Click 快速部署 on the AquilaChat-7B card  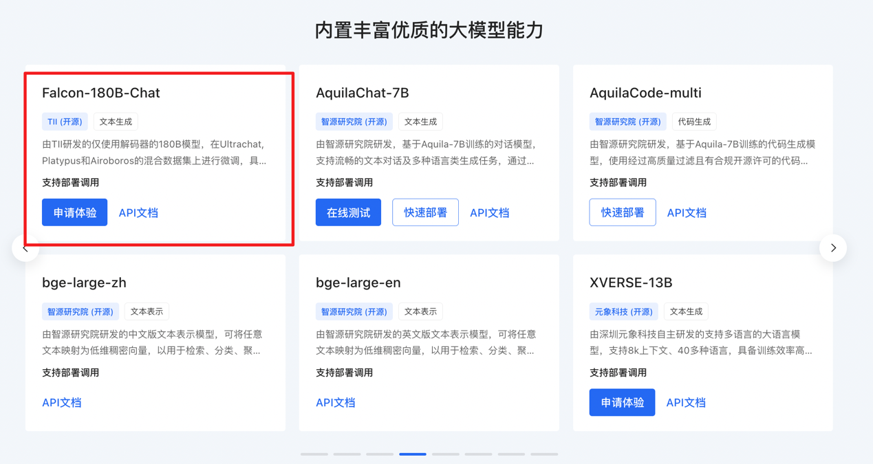[425, 212]
